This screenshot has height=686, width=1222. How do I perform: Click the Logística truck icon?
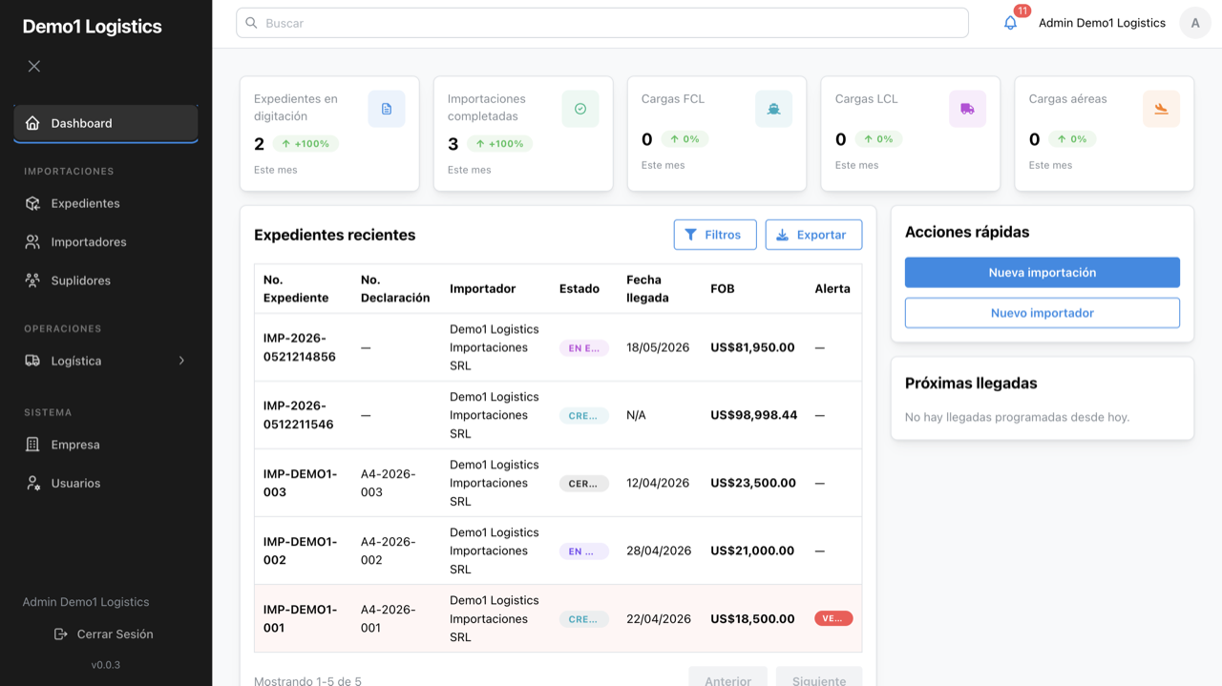pos(32,361)
